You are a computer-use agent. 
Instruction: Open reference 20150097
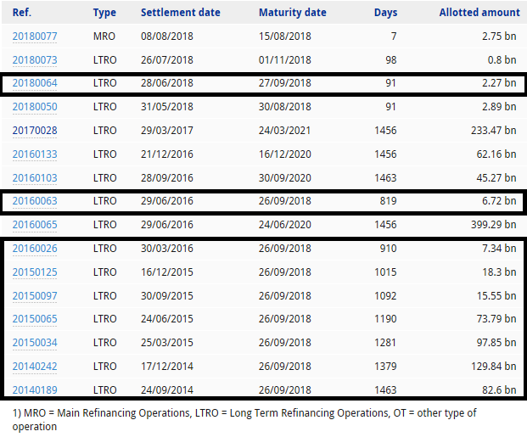[x=35, y=296]
